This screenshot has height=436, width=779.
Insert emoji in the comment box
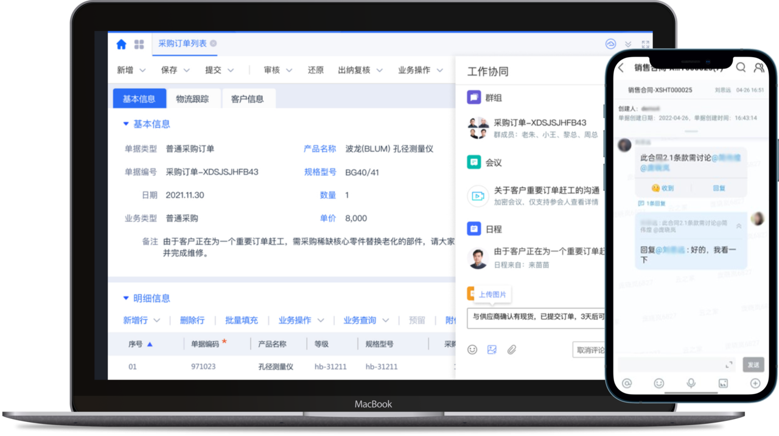click(x=472, y=350)
